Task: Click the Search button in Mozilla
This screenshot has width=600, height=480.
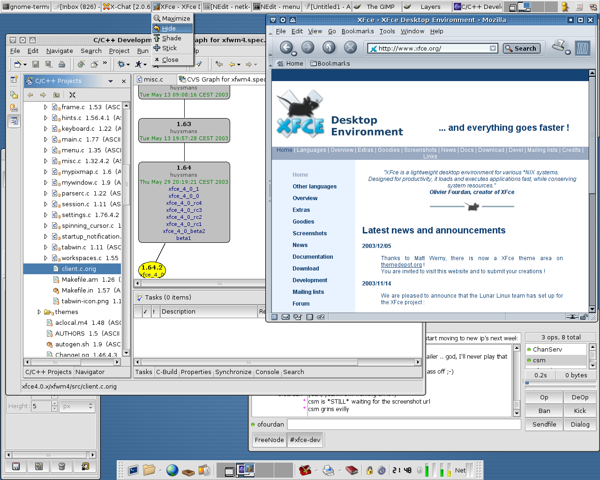Action: pyautogui.click(x=521, y=48)
